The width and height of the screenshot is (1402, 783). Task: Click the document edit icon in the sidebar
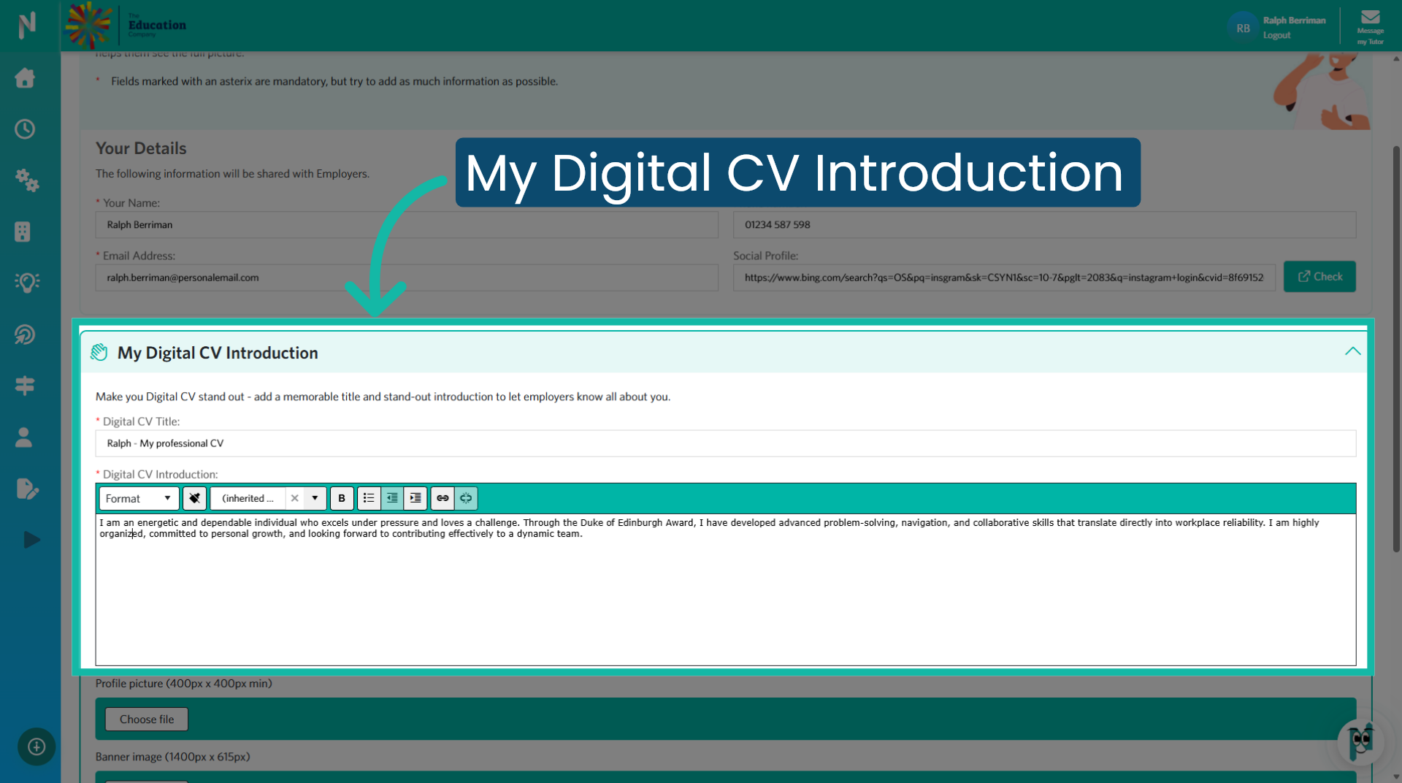click(27, 489)
